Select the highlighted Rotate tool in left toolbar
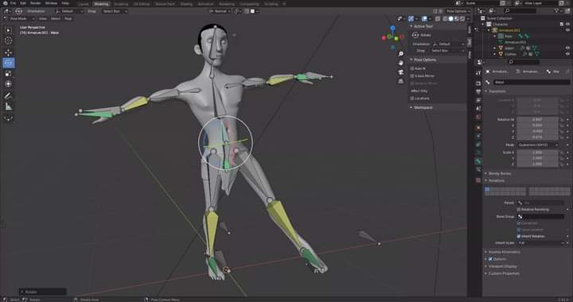This screenshot has width=573, height=302. click(8, 63)
